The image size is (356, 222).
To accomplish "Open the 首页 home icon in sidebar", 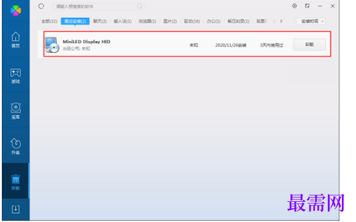I will click(16, 40).
